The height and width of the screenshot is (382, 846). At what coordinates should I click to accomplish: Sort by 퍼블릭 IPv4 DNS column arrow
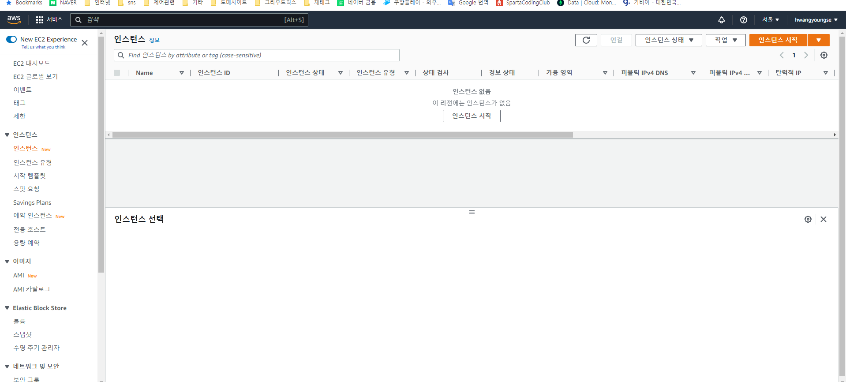tap(693, 73)
